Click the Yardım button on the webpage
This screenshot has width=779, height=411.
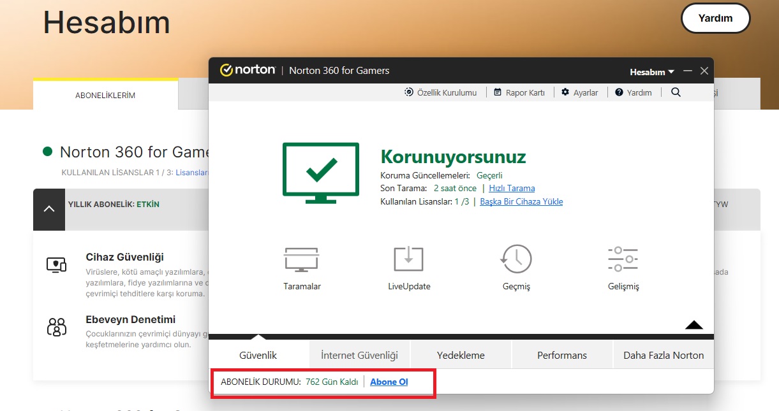[715, 18]
